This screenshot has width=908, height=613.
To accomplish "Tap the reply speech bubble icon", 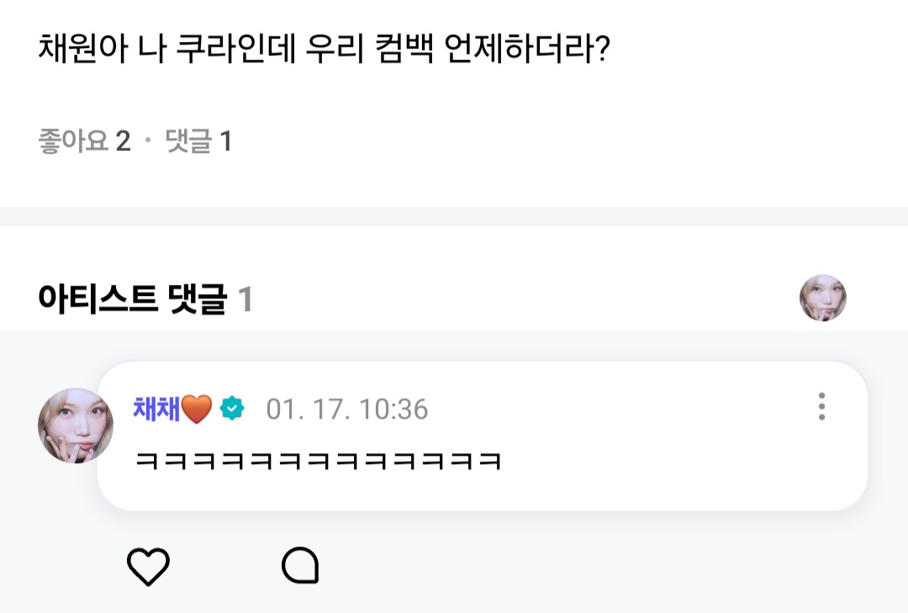I will (299, 566).
